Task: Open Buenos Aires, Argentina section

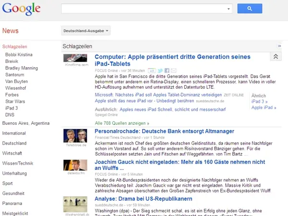Action: (x=26, y=123)
